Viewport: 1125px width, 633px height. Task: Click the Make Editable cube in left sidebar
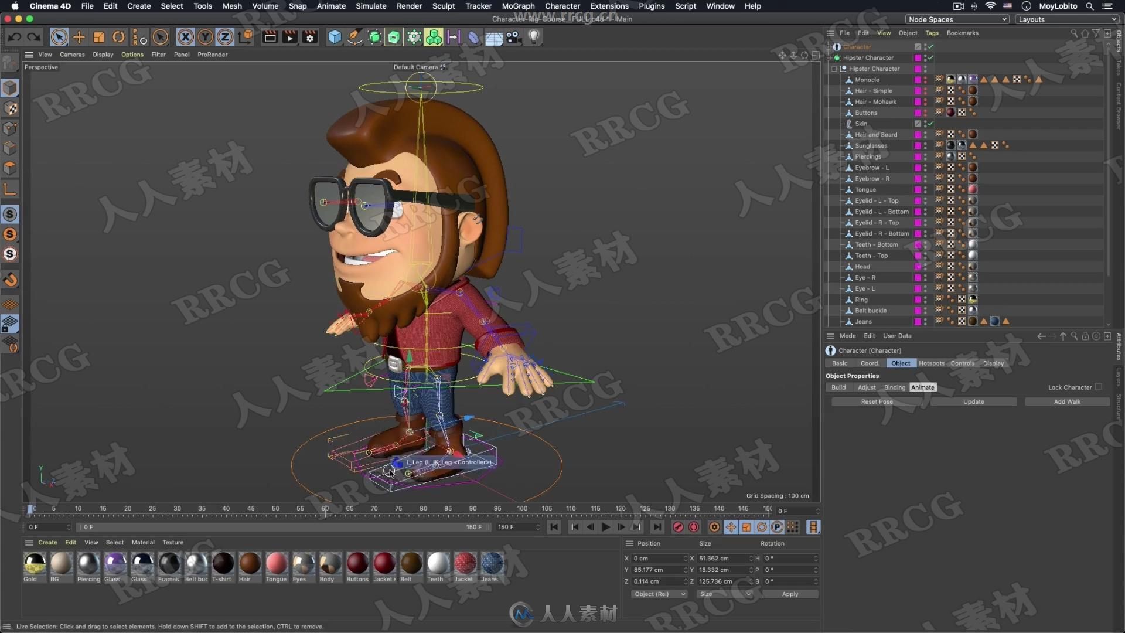10,63
